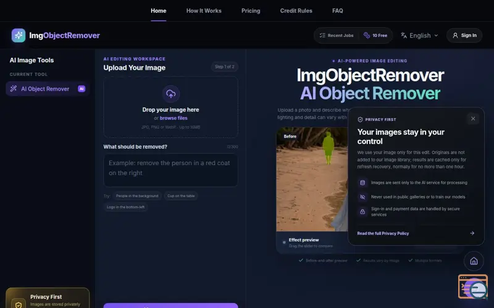Click the 10 Free credits button

click(x=375, y=36)
